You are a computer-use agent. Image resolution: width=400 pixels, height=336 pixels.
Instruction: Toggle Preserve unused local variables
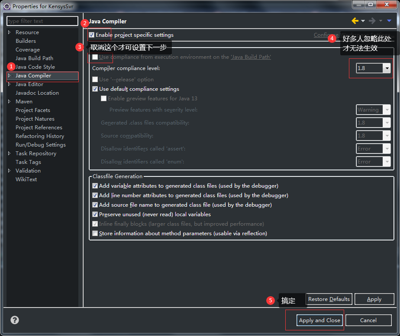[95, 214]
